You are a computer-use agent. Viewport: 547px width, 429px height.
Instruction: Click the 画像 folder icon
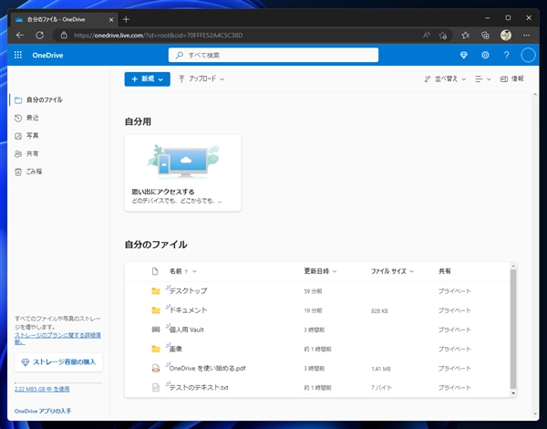tap(156, 349)
